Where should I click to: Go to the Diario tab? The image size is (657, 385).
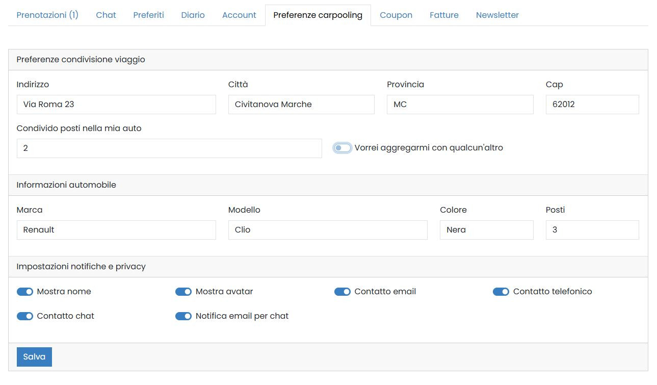click(x=193, y=15)
